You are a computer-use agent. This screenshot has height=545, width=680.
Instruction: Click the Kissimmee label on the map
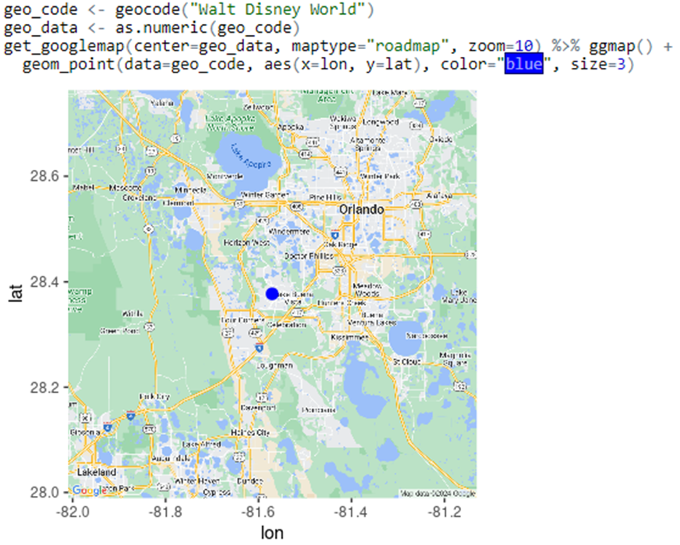point(349,337)
